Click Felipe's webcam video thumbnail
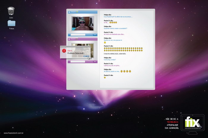 pos(82,23)
